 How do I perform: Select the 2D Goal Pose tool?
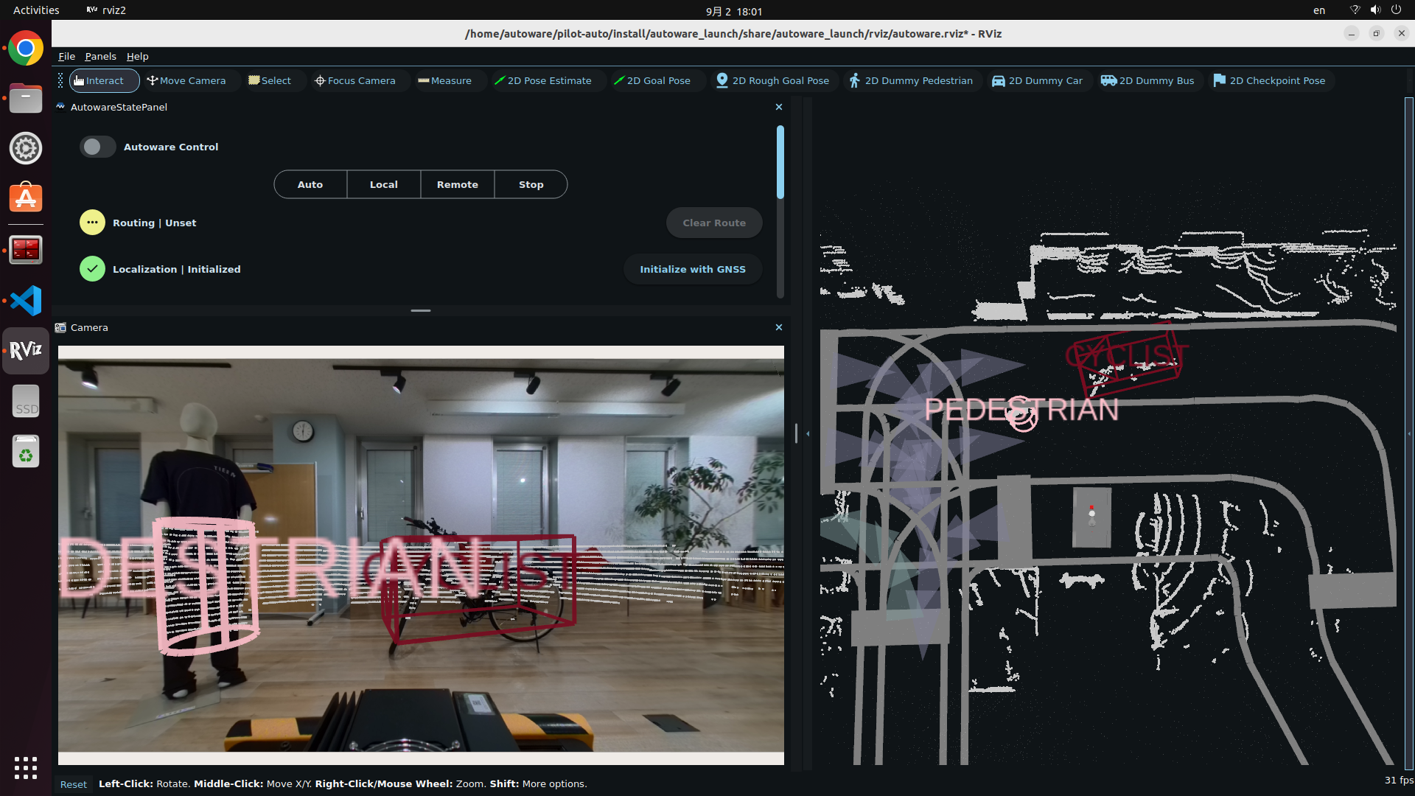coord(652,81)
